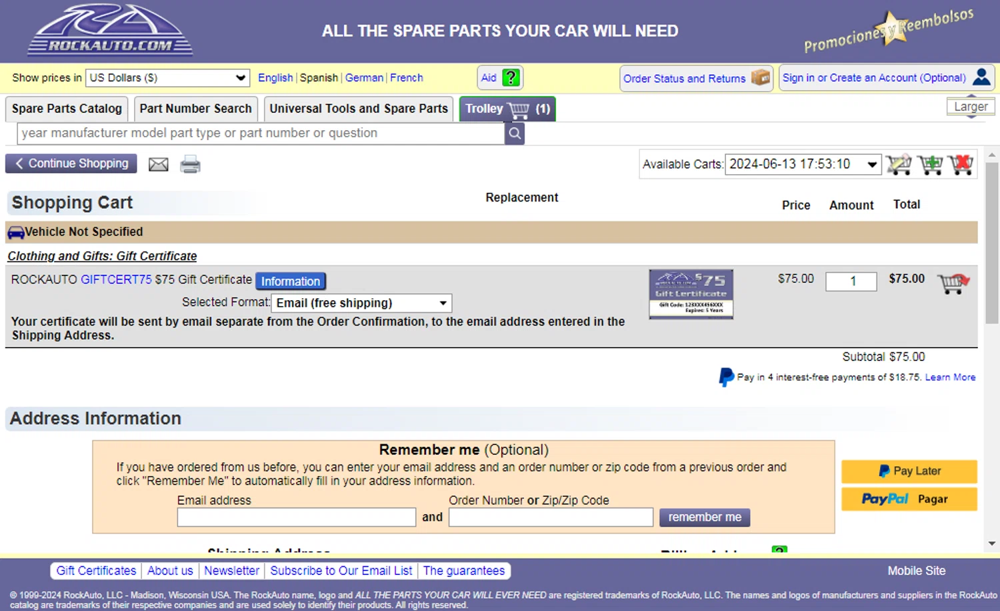Click the PayPal Pagar button
Screen dimensions: 1000x611
point(909,499)
